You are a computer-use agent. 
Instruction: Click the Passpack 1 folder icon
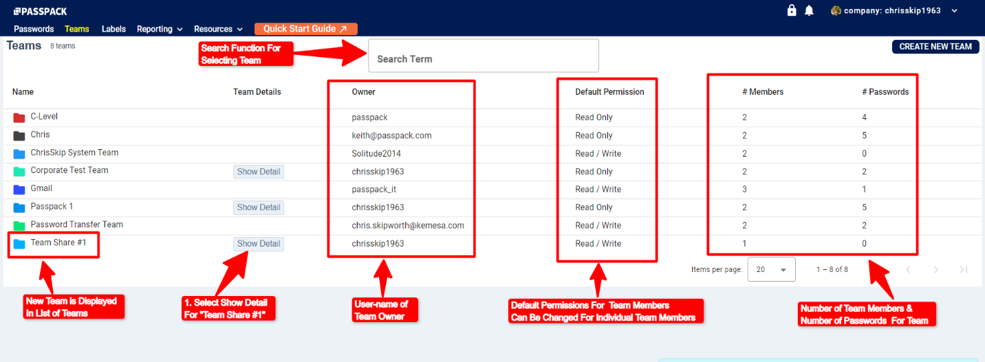pyautogui.click(x=19, y=208)
